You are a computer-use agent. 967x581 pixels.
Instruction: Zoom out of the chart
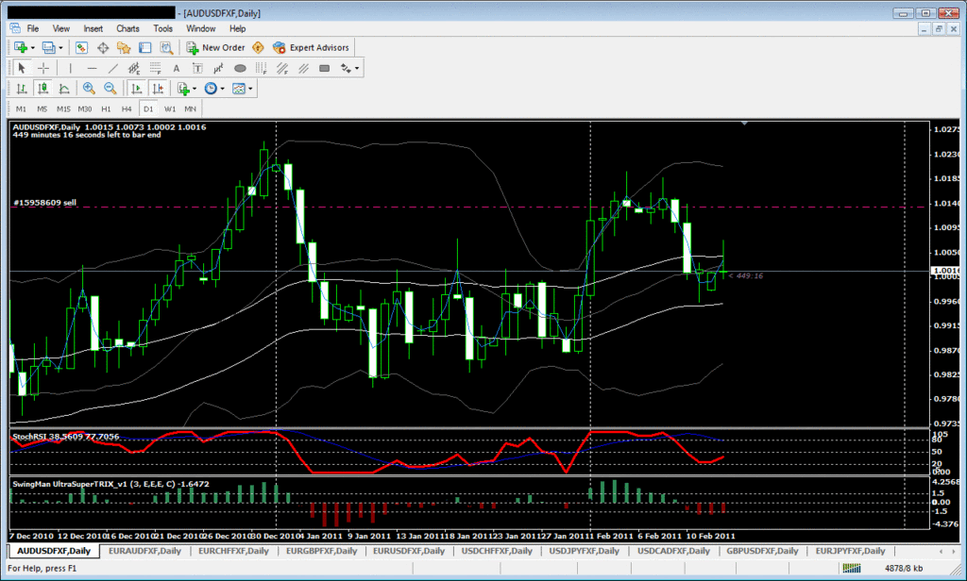[x=110, y=89]
